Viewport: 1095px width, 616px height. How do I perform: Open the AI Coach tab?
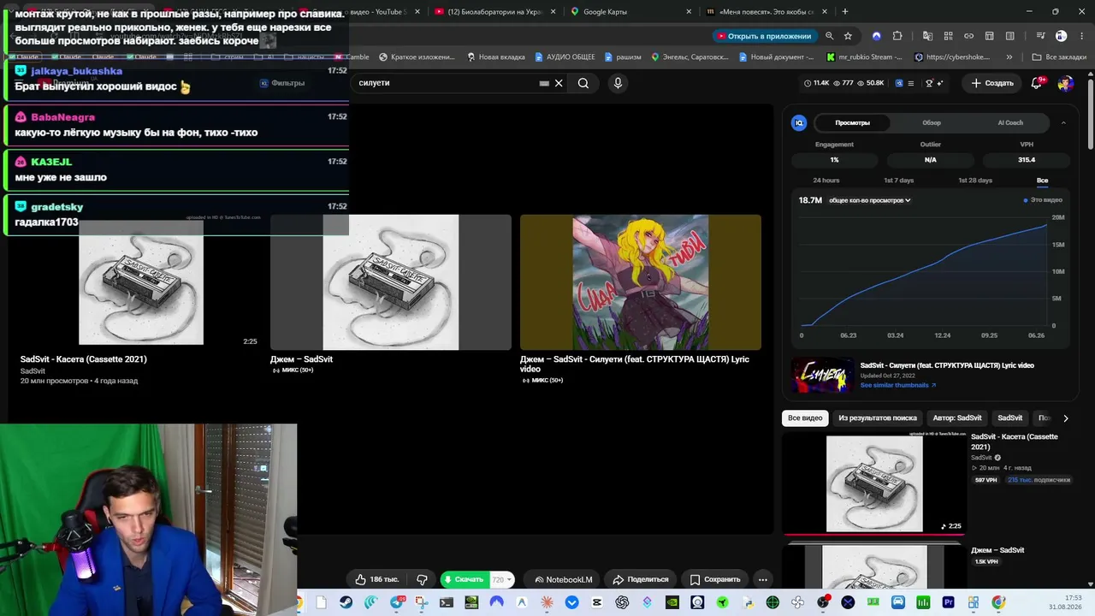pyautogui.click(x=1010, y=123)
